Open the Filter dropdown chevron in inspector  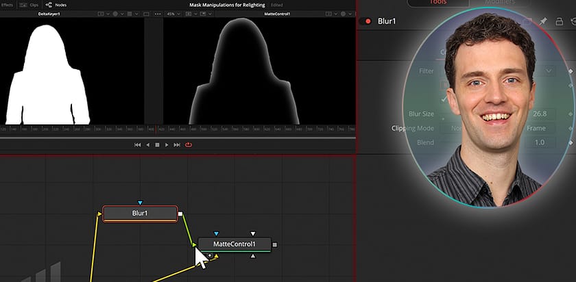coord(549,71)
